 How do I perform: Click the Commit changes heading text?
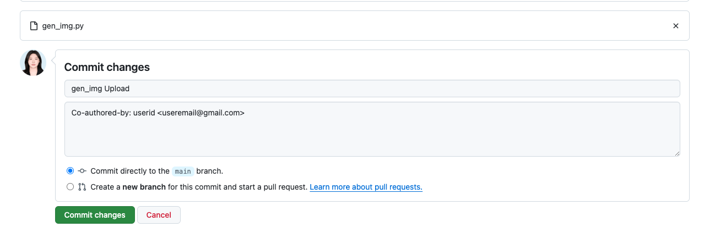107,67
